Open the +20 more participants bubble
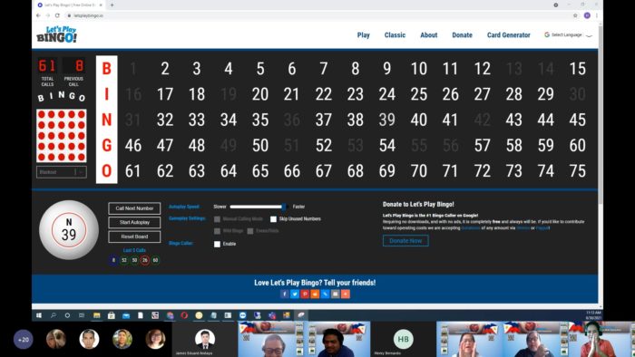635x357 pixels. tap(24, 339)
